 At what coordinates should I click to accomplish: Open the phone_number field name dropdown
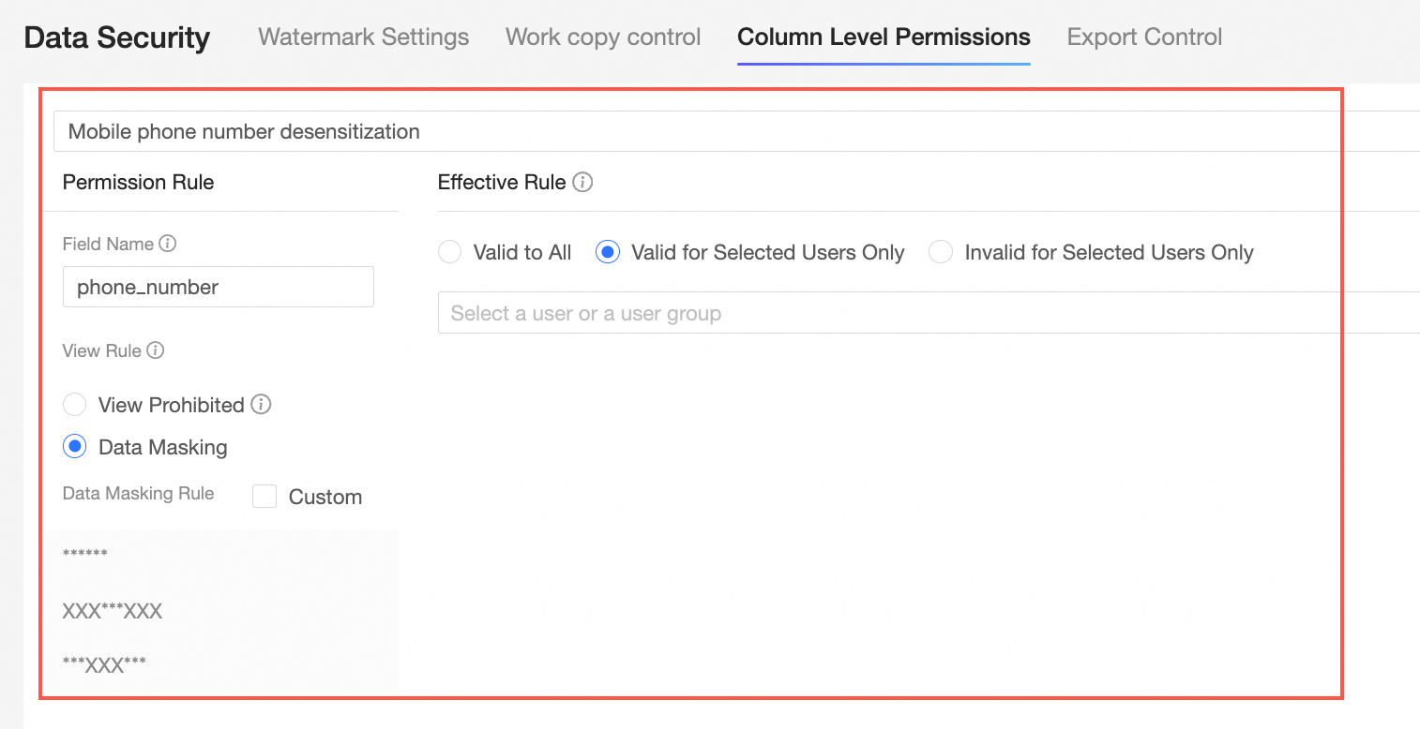tap(218, 288)
